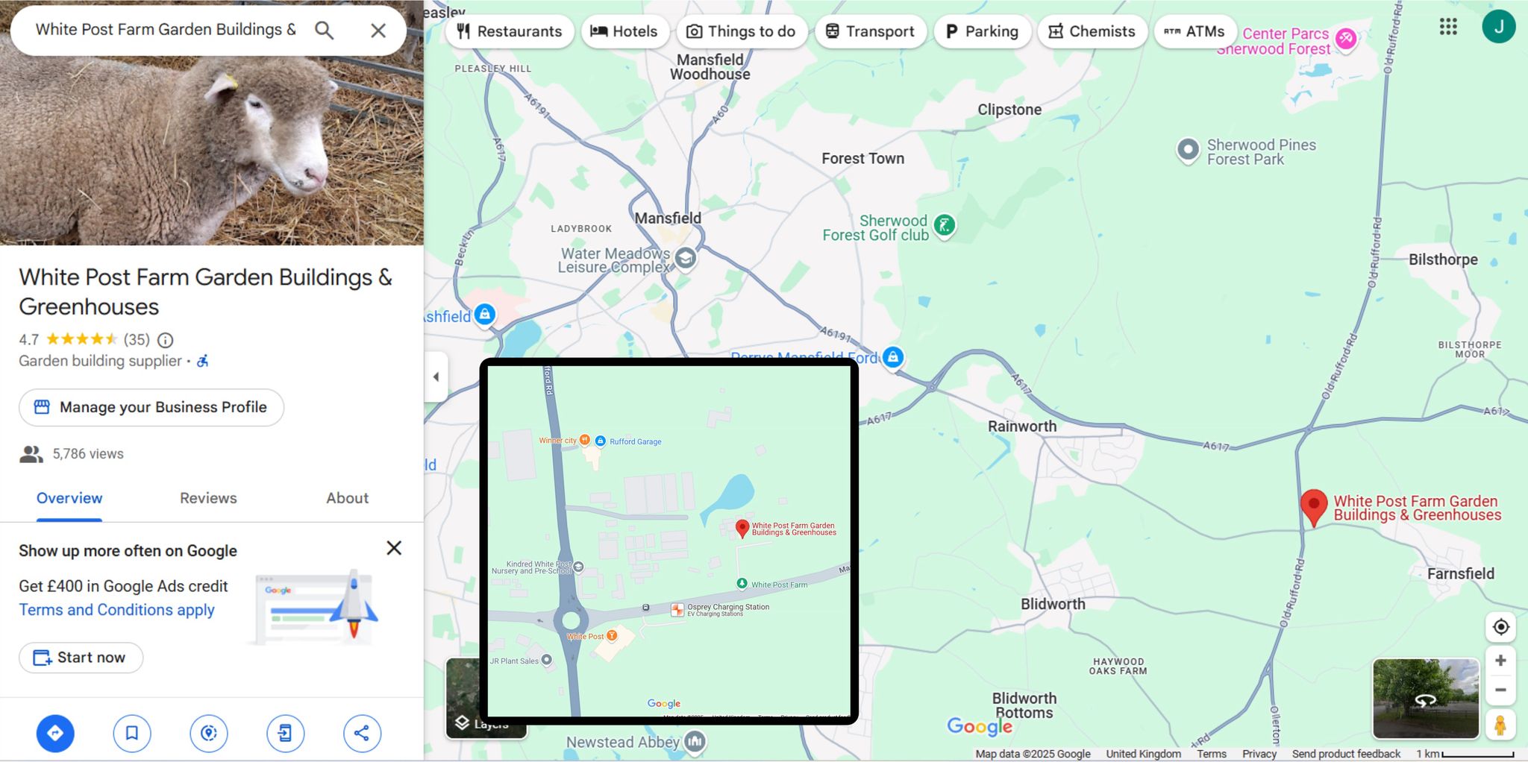Screen dimensions: 1528x762
Task: Filter map by Restaurants
Action: 510,31
